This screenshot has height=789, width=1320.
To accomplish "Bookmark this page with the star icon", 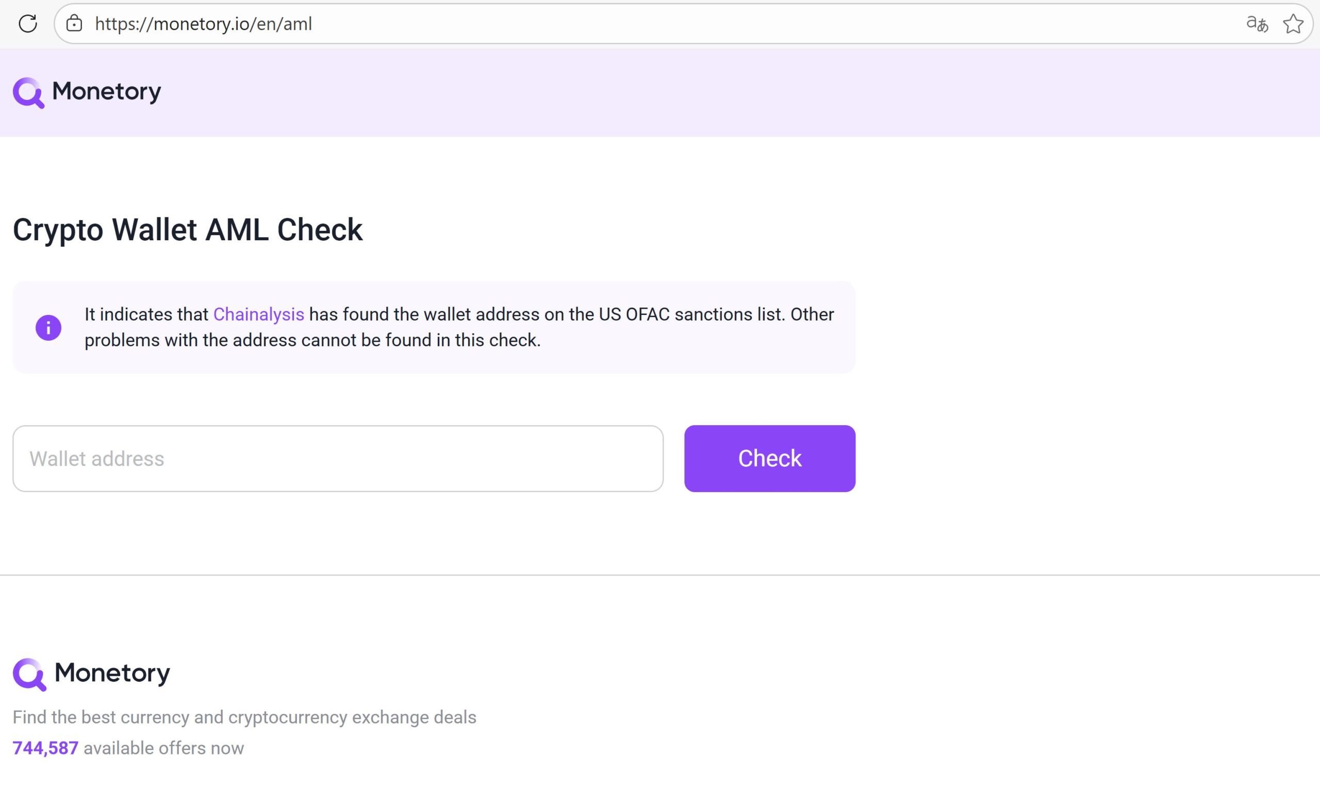I will click(x=1293, y=23).
